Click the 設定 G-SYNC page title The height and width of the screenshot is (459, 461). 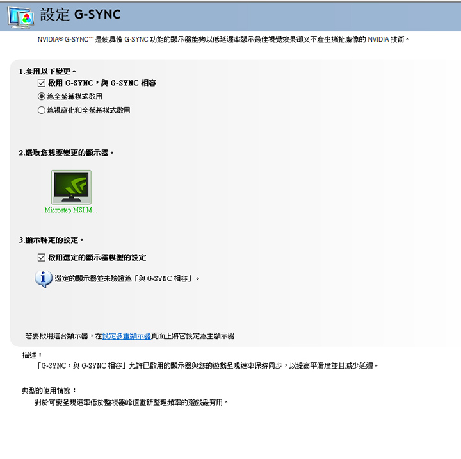pos(80,15)
